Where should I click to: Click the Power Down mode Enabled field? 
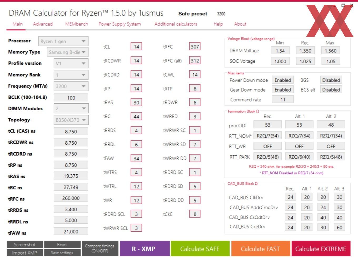pos(283,80)
